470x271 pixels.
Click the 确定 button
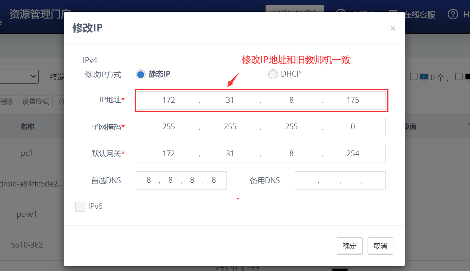349,246
